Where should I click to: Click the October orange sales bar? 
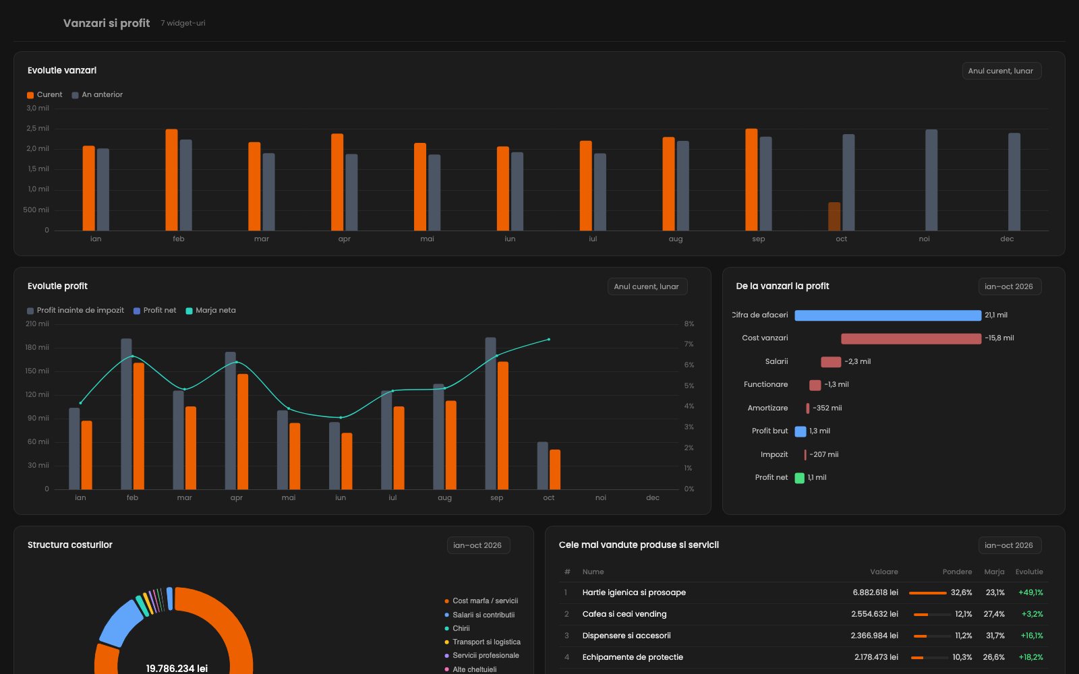834,216
